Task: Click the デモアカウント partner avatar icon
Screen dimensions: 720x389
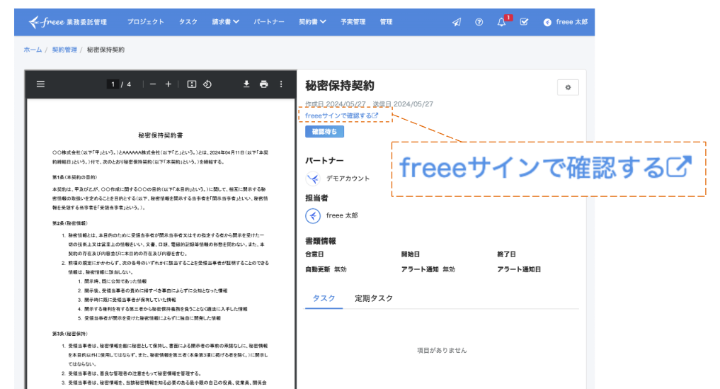Action: (x=313, y=179)
